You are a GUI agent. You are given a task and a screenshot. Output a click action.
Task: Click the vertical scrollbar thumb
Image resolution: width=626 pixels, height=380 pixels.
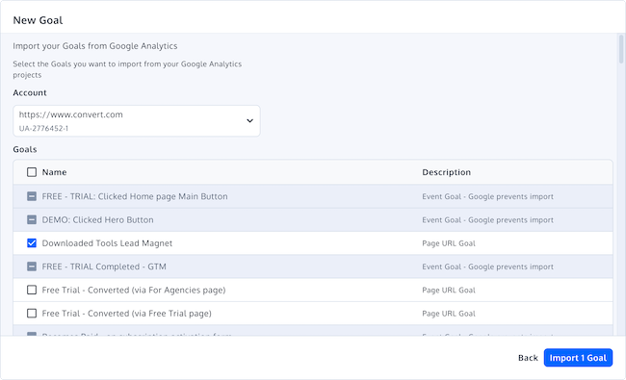[621, 49]
